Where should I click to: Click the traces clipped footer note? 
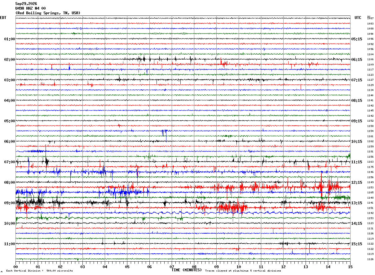(243, 271)
